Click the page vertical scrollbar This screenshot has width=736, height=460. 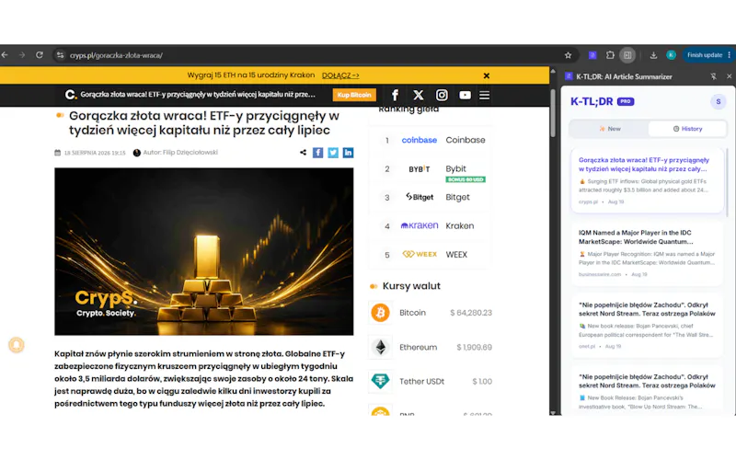tap(553, 112)
